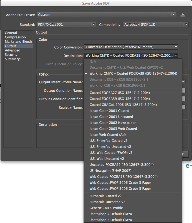The height and width of the screenshot is (223, 192).
Task: Click the save preset icon
Action: tap(183, 15)
